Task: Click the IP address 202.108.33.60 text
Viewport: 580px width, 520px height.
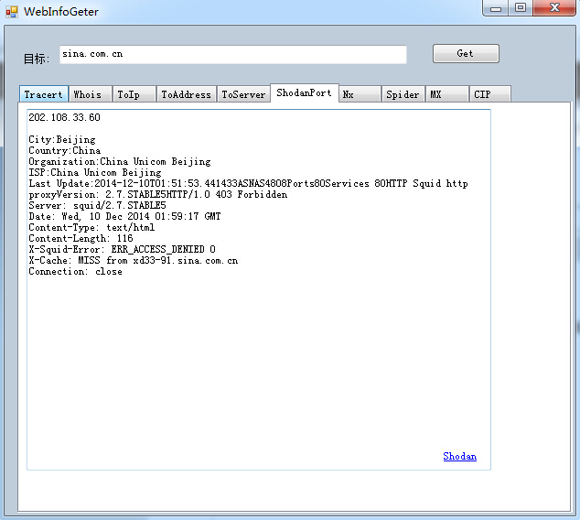Action: [x=64, y=117]
